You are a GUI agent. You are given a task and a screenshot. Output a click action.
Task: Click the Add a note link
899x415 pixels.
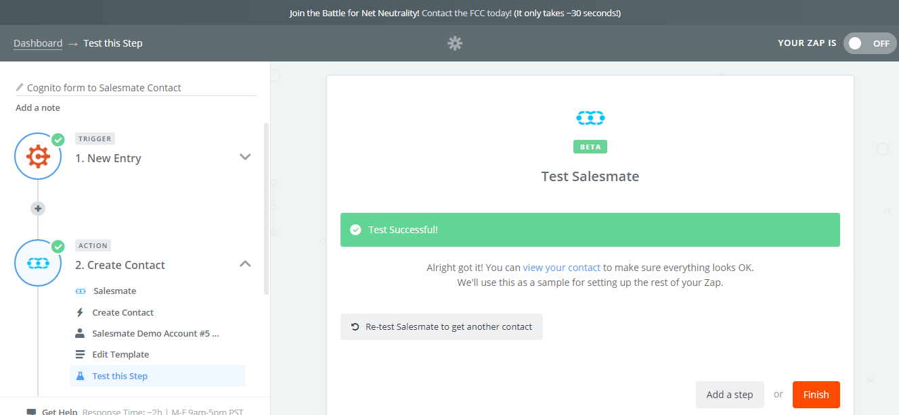38,107
